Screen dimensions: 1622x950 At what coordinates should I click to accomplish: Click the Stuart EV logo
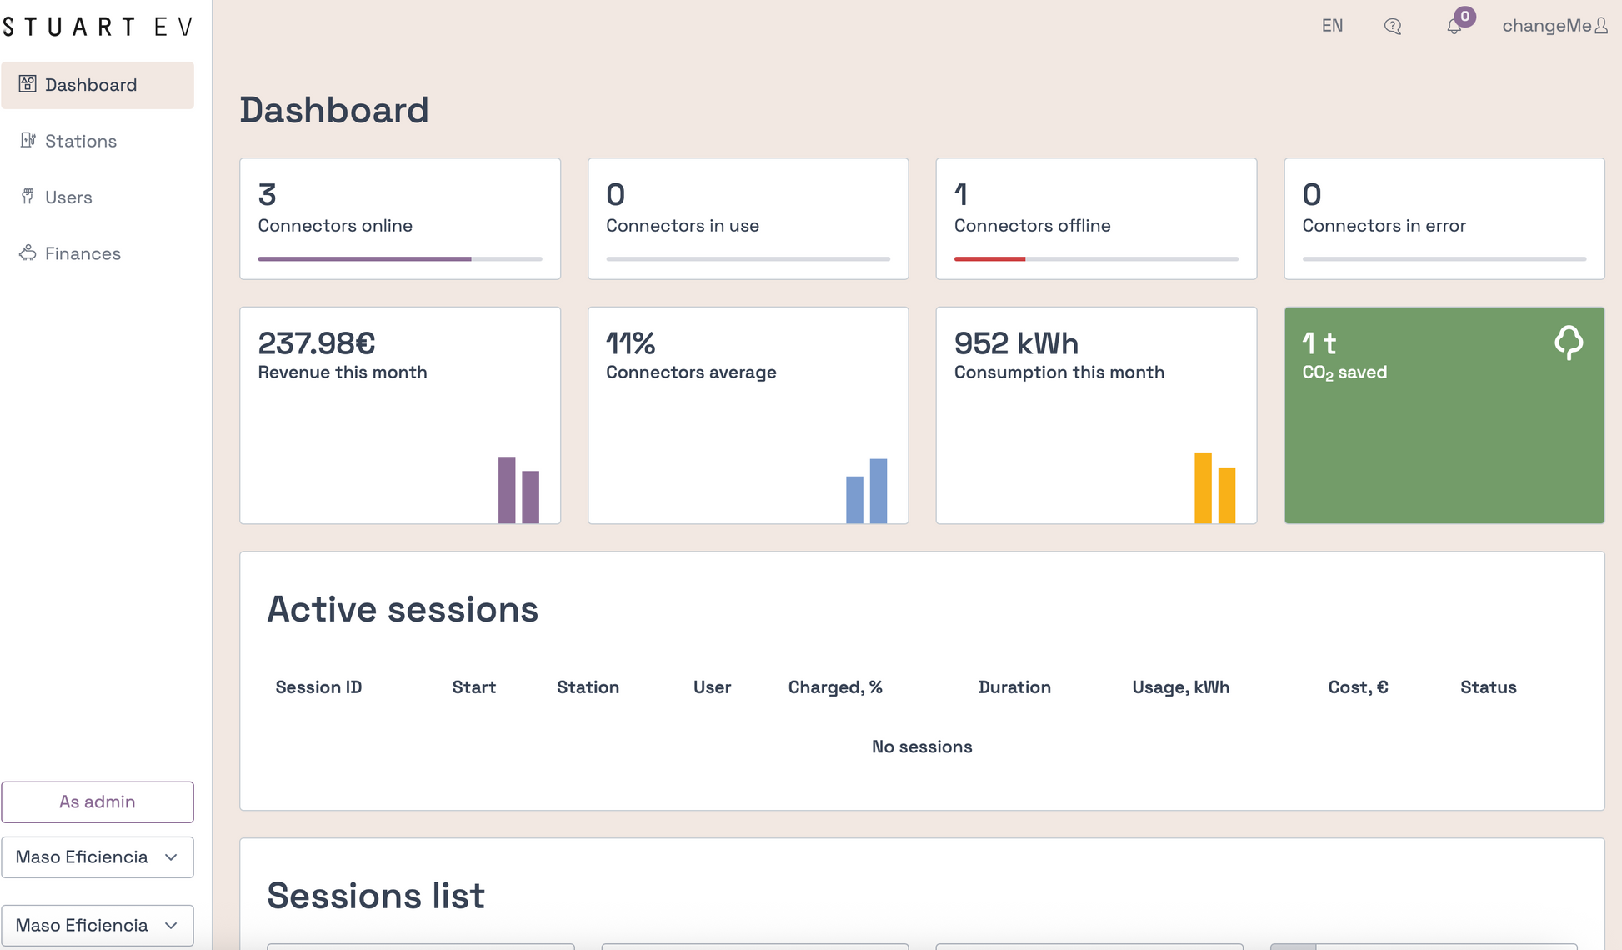click(x=98, y=27)
